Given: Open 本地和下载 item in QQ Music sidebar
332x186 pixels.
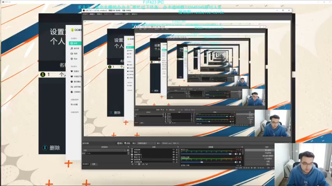Looking at the screenshot, I should coord(76,76).
